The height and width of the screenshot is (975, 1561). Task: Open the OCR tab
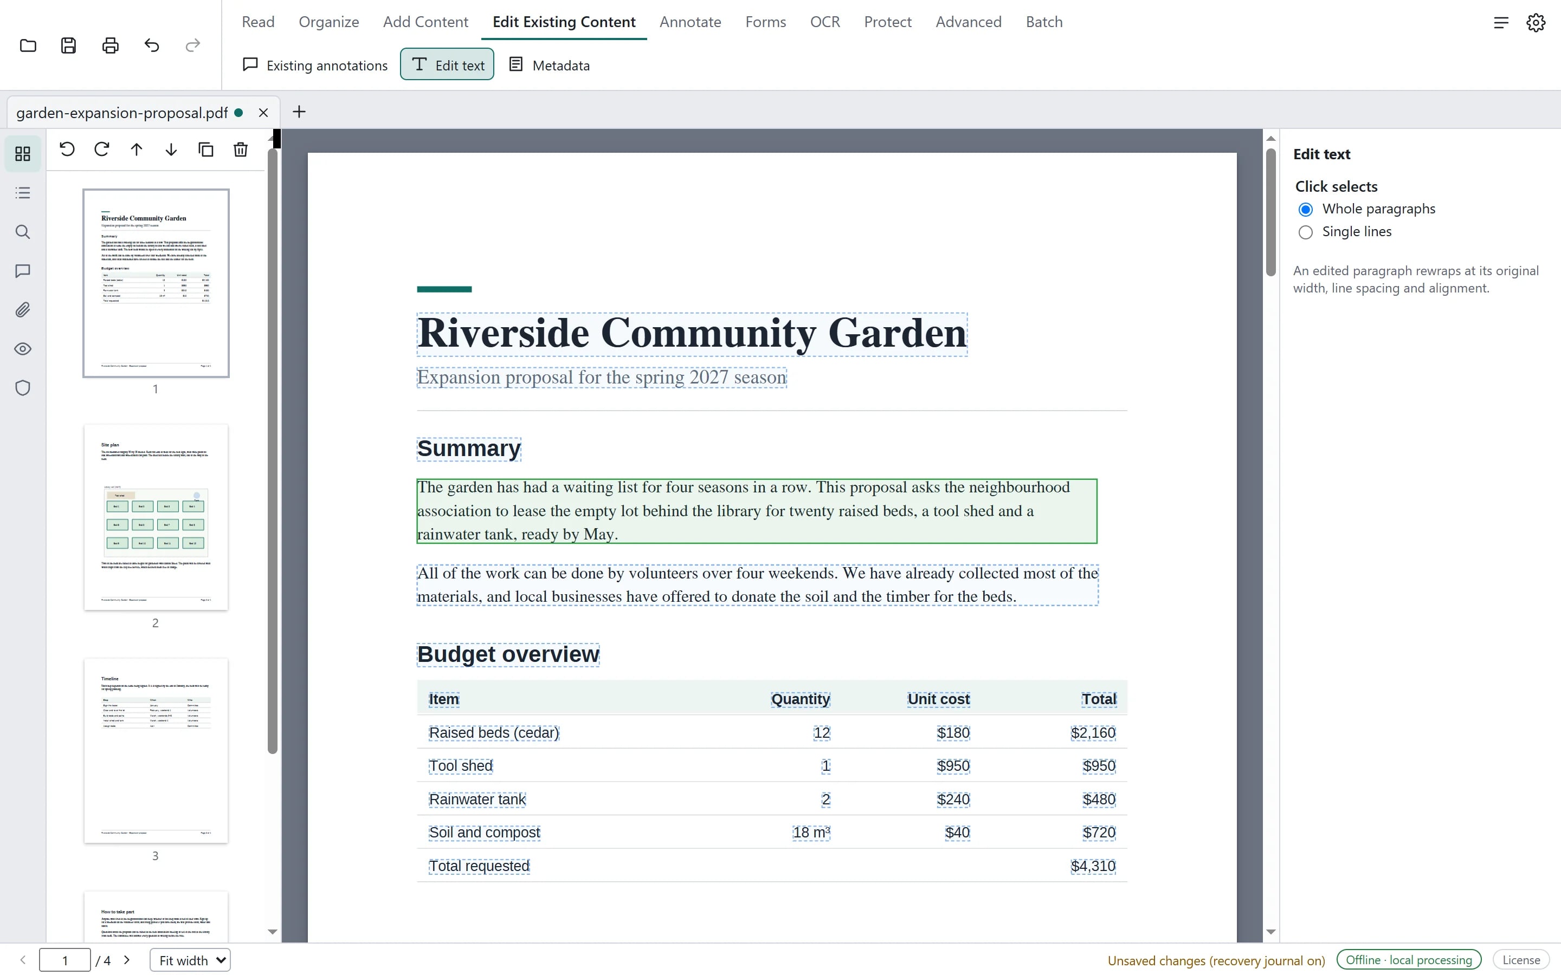click(825, 22)
